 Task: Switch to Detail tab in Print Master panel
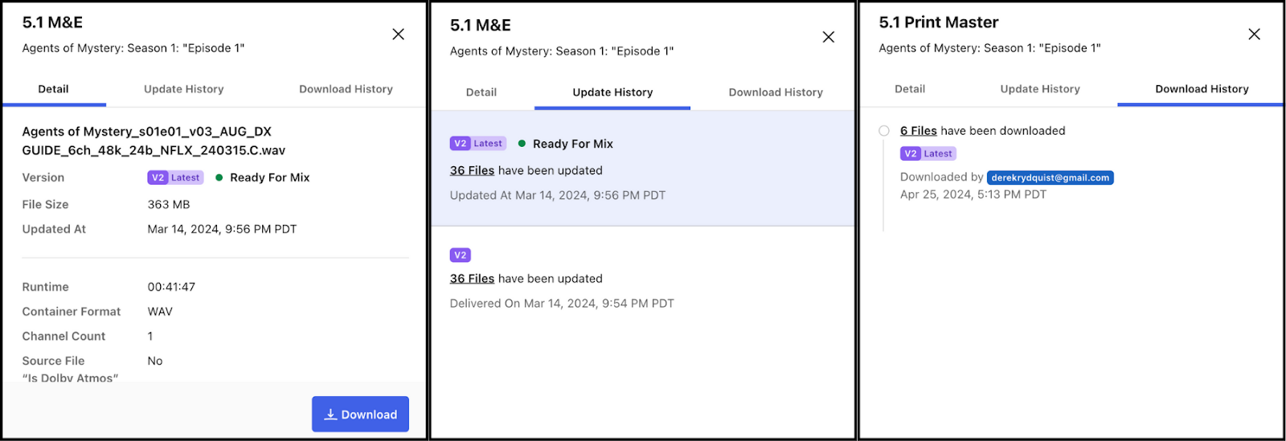click(x=910, y=89)
